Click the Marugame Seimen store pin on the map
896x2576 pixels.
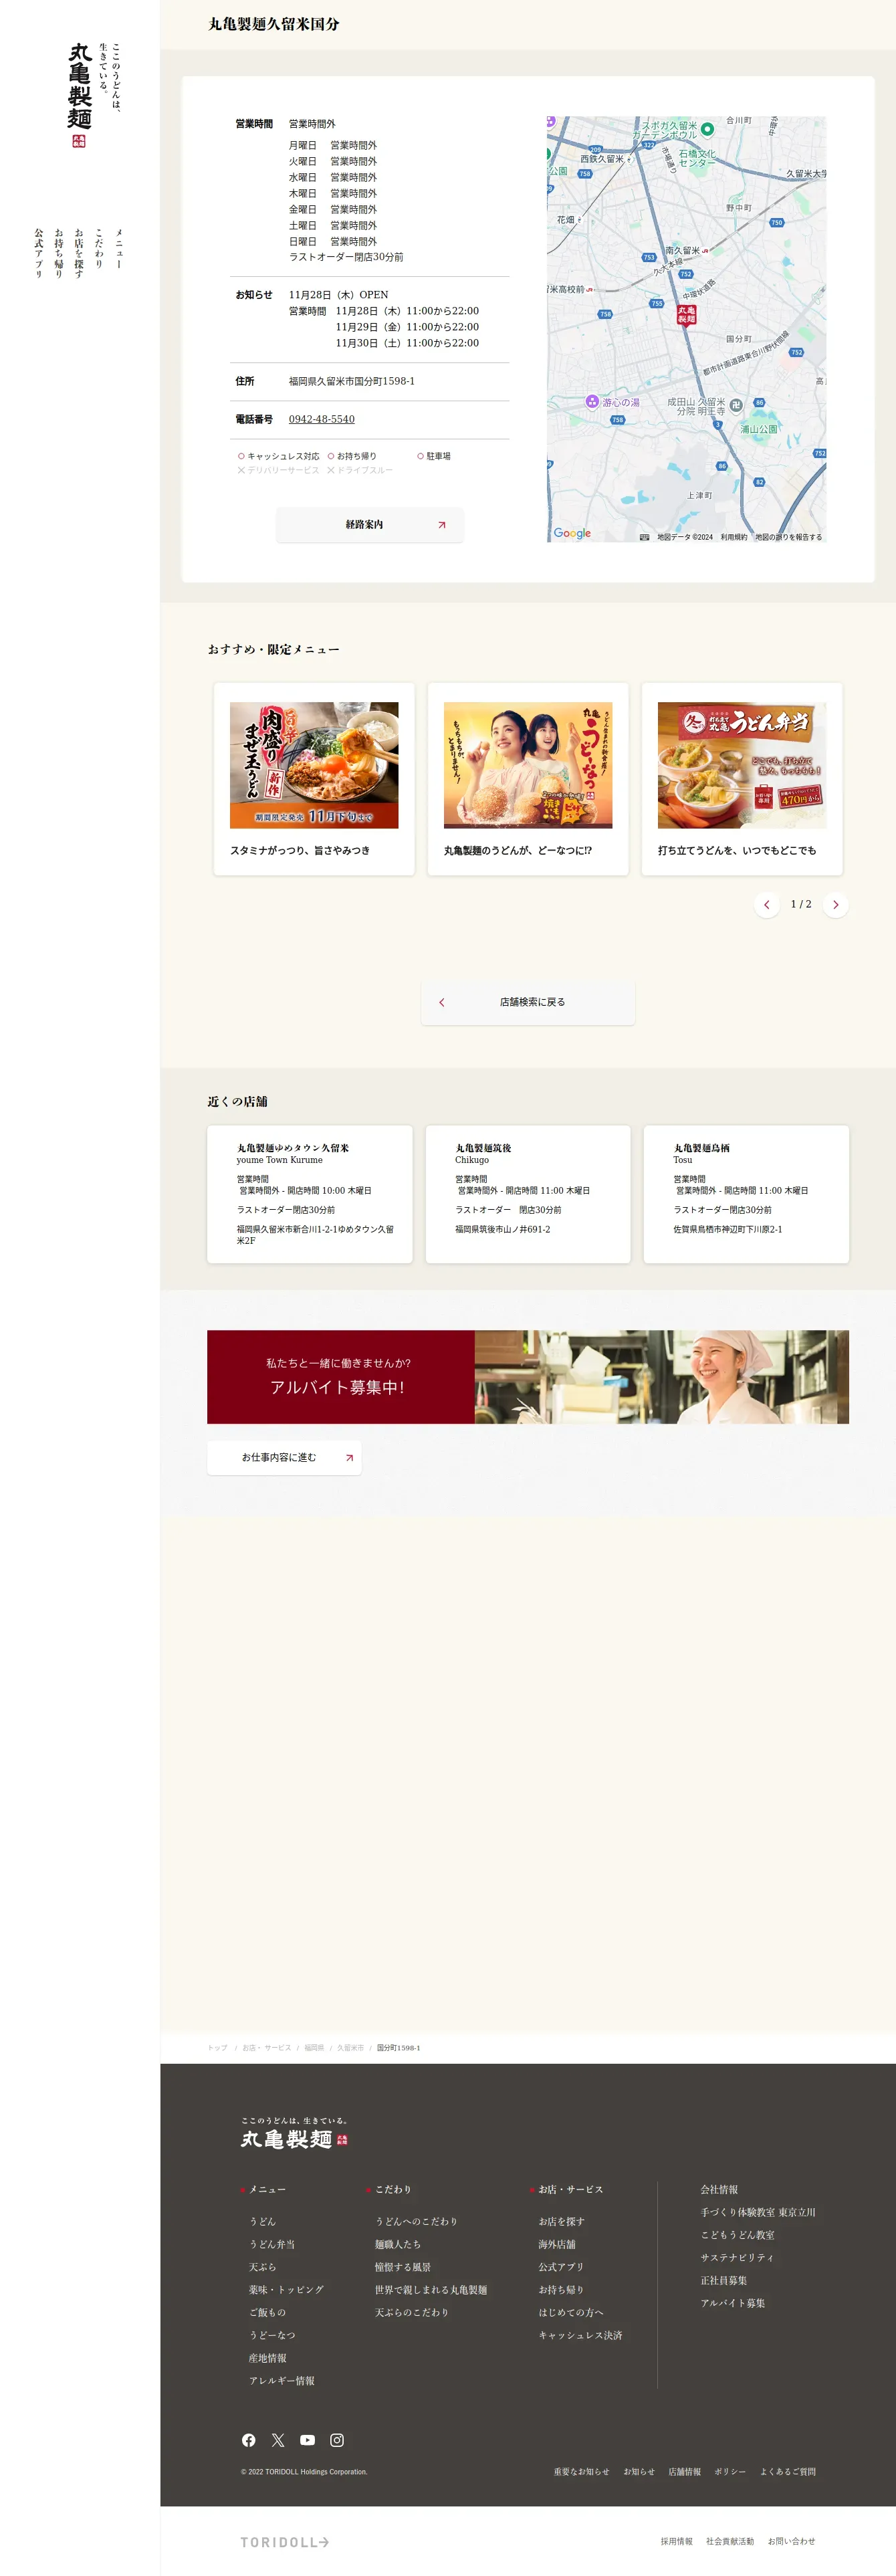686,315
